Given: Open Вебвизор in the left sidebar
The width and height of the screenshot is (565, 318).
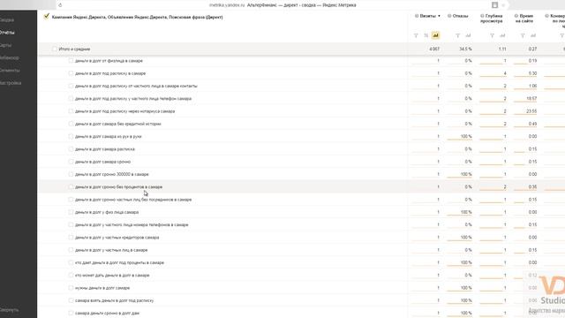Looking at the screenshot, I should point(10,57).
